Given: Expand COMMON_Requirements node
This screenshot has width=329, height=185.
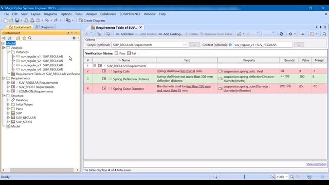Looking at the screenshot, I should 8,91.
